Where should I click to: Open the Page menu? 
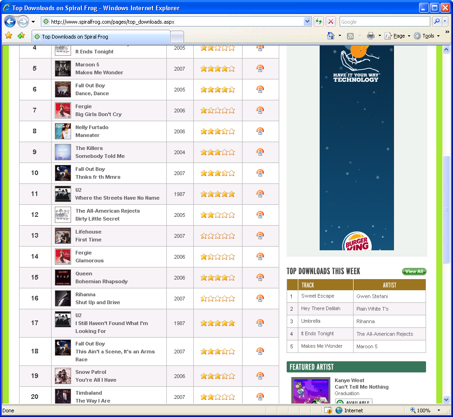[x=398, y=36]
